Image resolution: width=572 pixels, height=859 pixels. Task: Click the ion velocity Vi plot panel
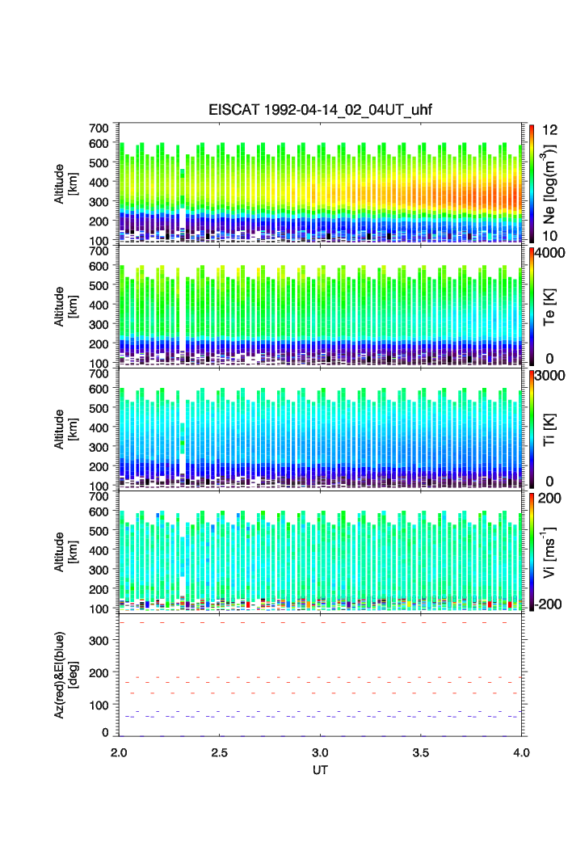click(x=320, y=552)
